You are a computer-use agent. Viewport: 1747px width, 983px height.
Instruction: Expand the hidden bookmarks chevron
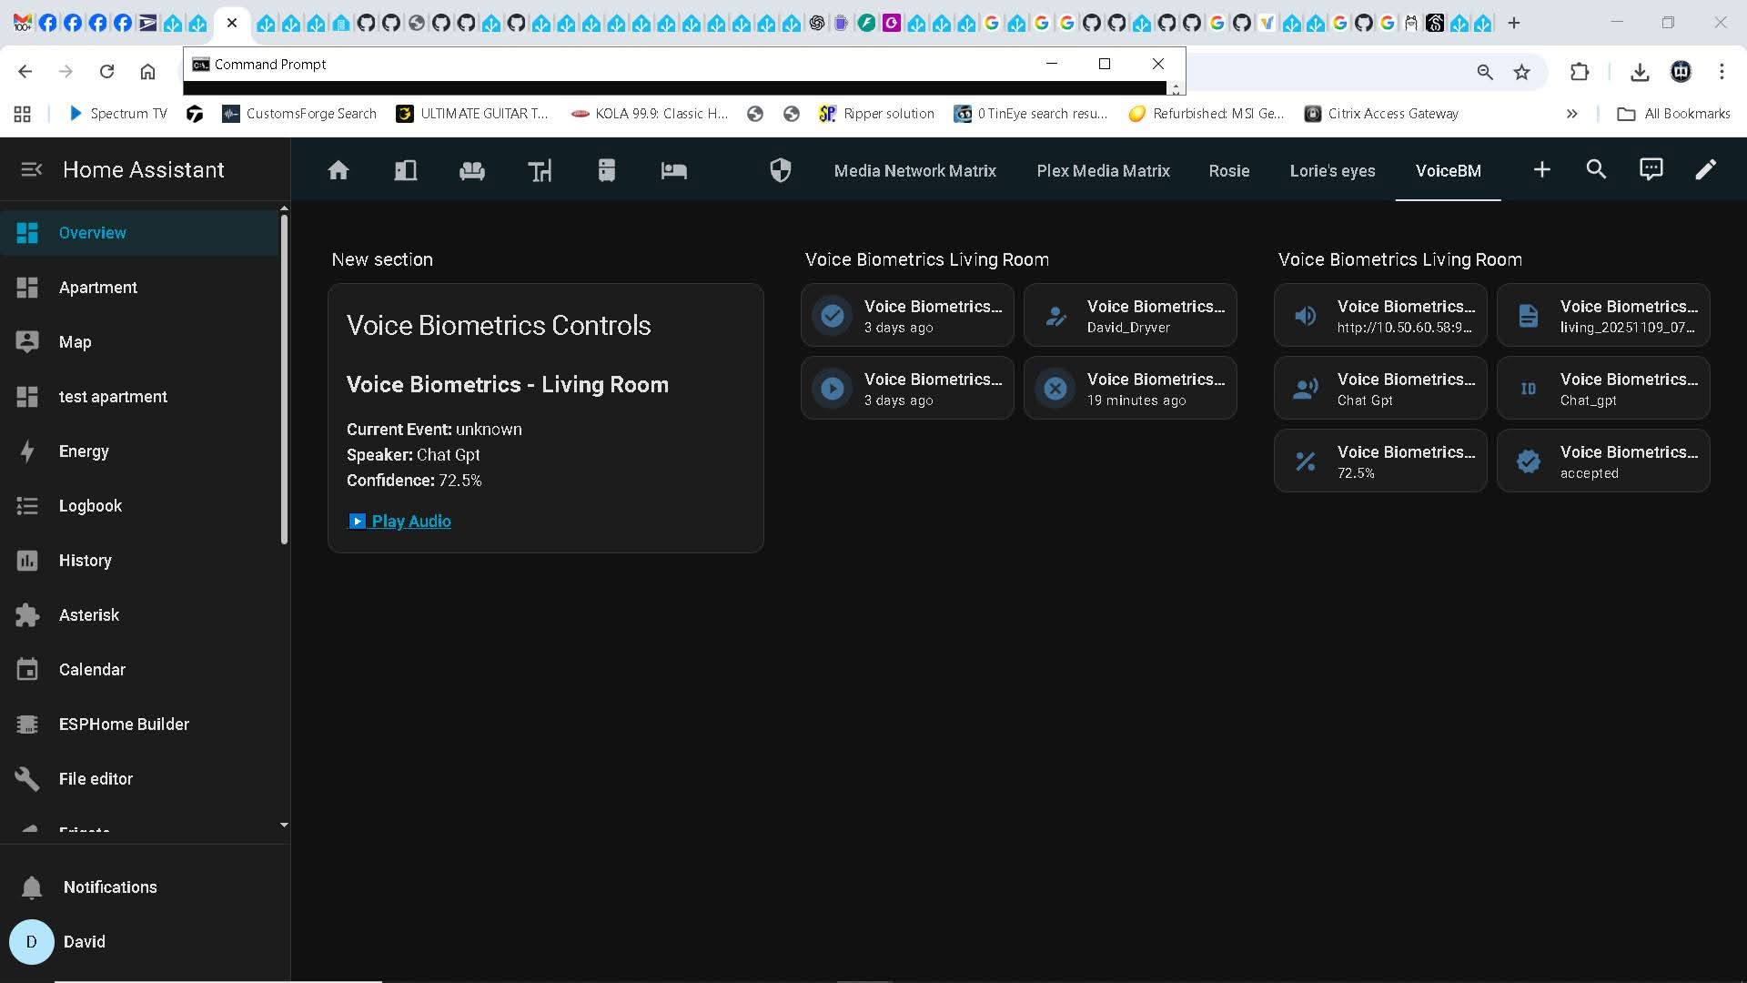[1571, 114]
